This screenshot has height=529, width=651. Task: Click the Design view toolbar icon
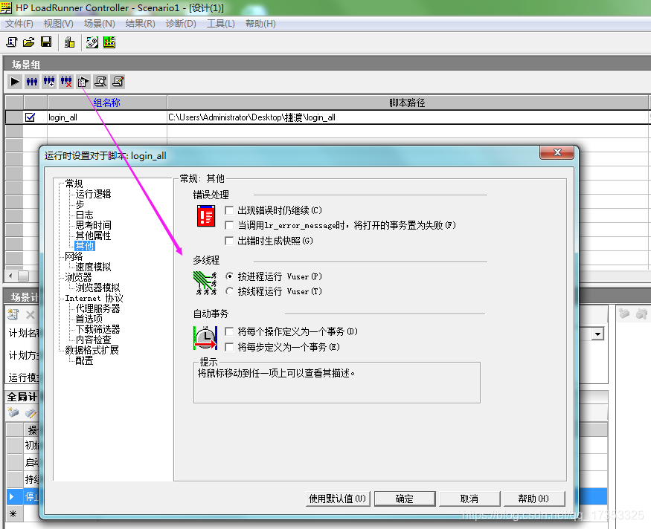pyautogui.click(x=92, y=42)
